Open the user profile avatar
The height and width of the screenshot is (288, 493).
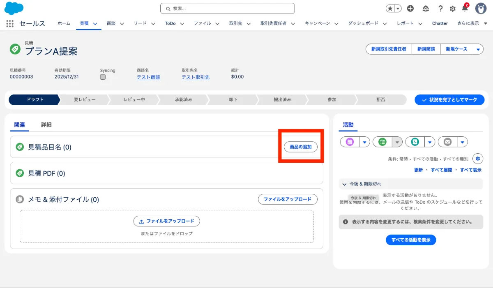point(481,8)
